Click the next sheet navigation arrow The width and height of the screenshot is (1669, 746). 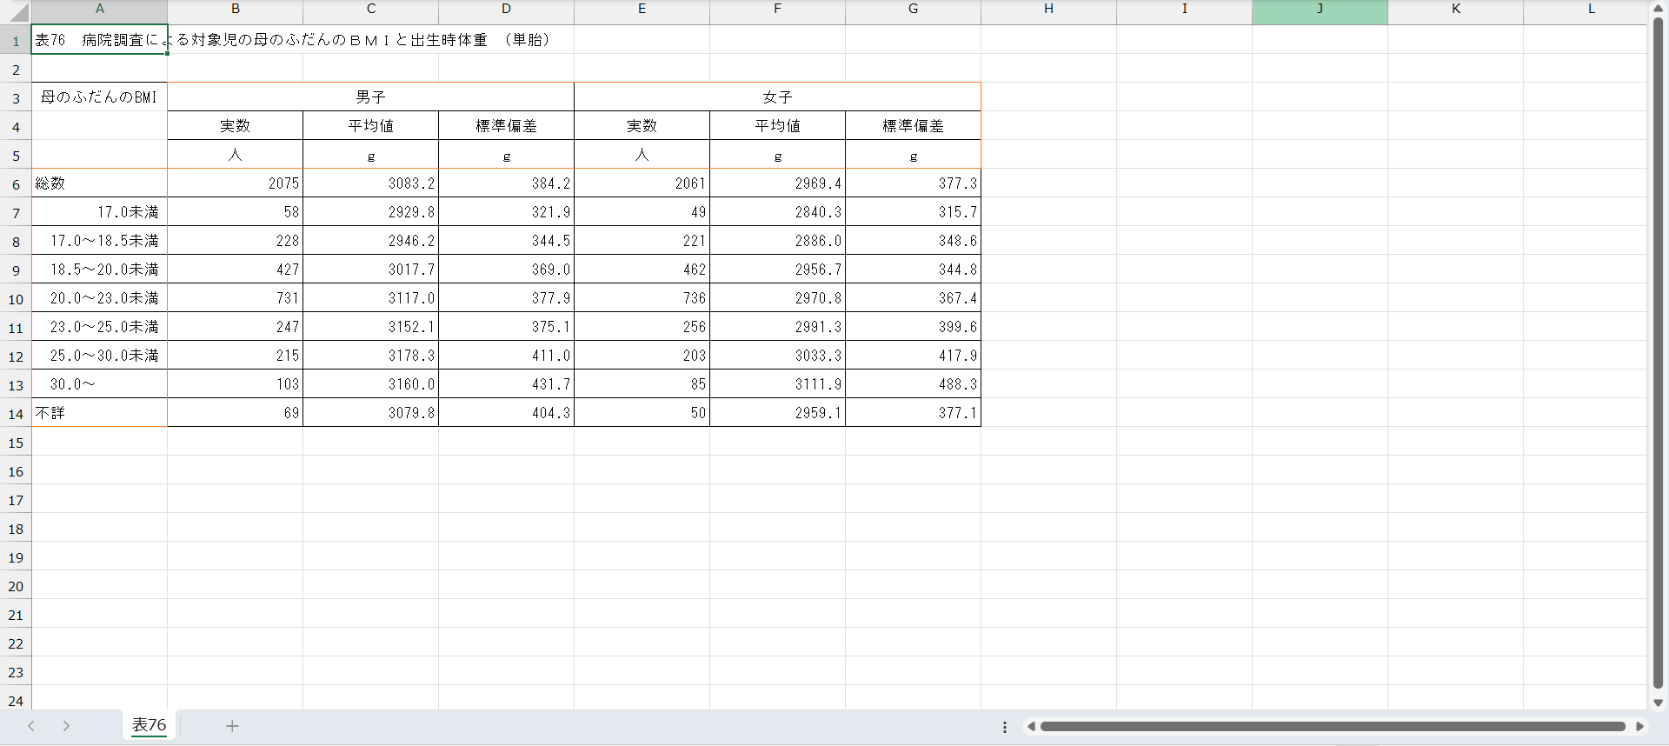point(66,726)
